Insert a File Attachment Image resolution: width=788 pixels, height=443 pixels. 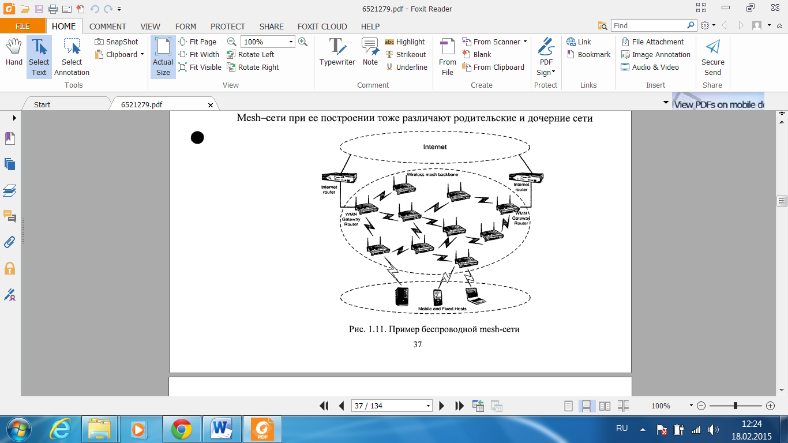coord(652,42)
